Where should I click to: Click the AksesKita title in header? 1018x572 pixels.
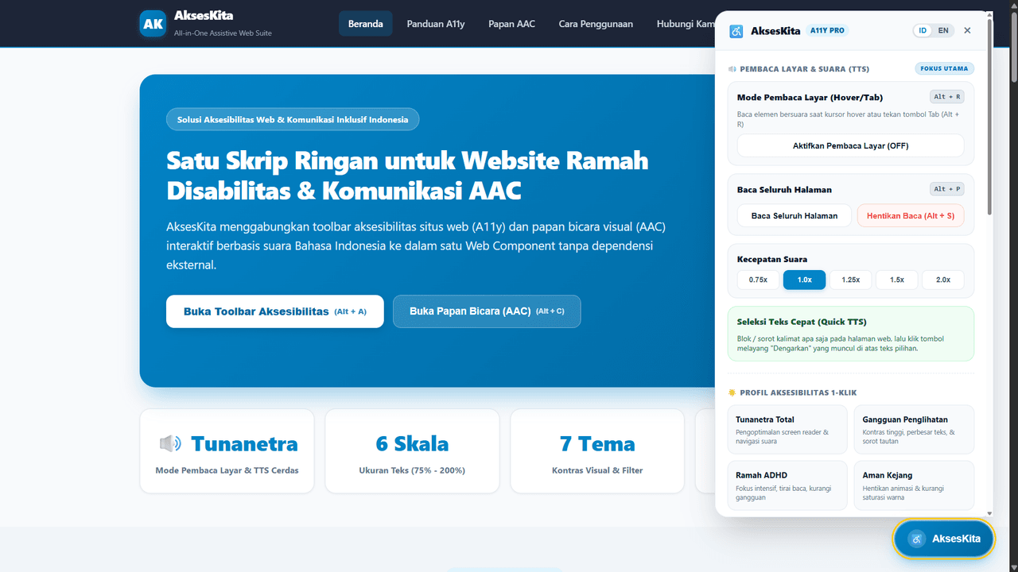(204, 16)
